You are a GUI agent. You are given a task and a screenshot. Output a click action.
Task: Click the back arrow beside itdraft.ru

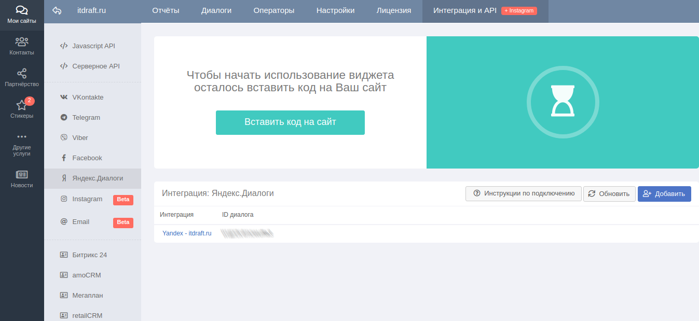point(57,10)
